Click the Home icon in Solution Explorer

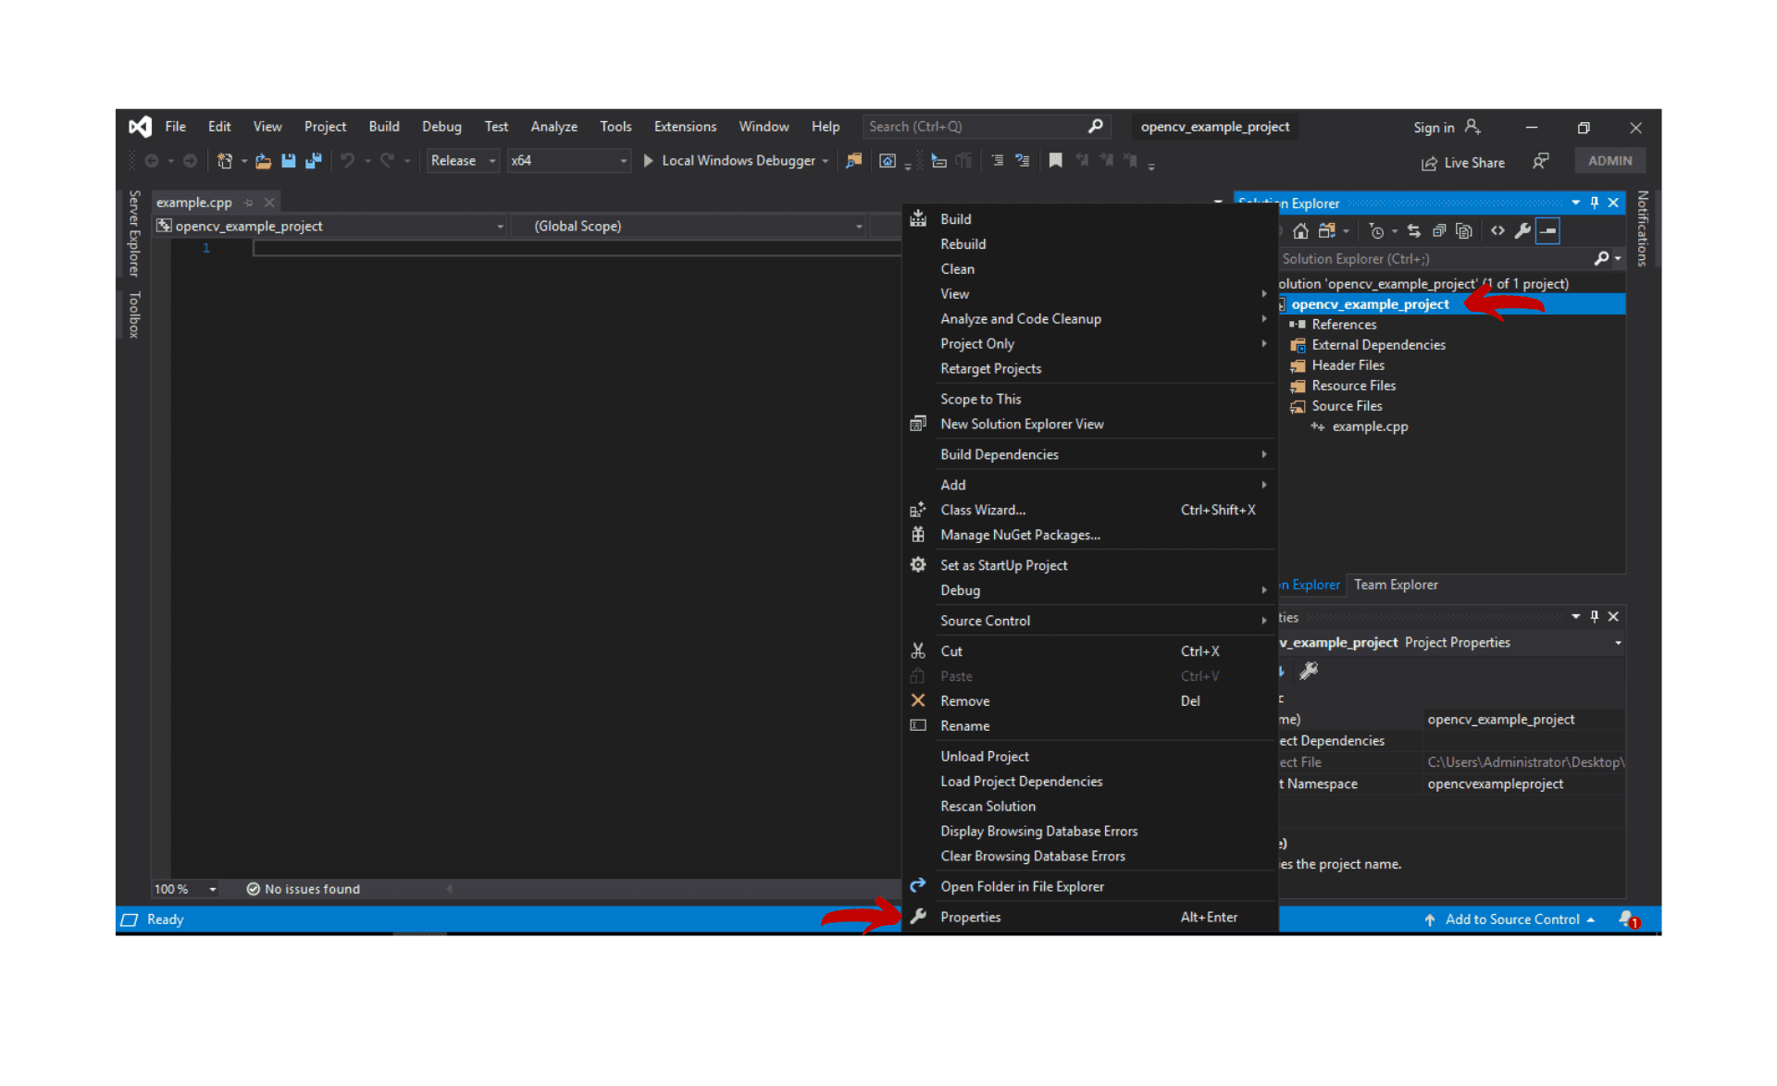pos(1300,231)
